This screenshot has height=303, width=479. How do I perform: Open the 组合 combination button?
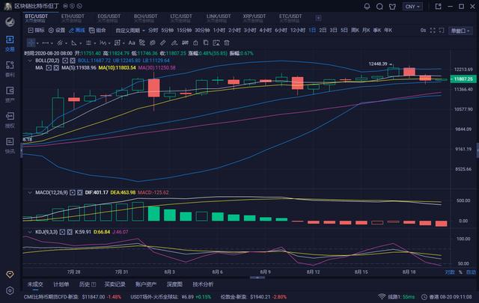97,30
